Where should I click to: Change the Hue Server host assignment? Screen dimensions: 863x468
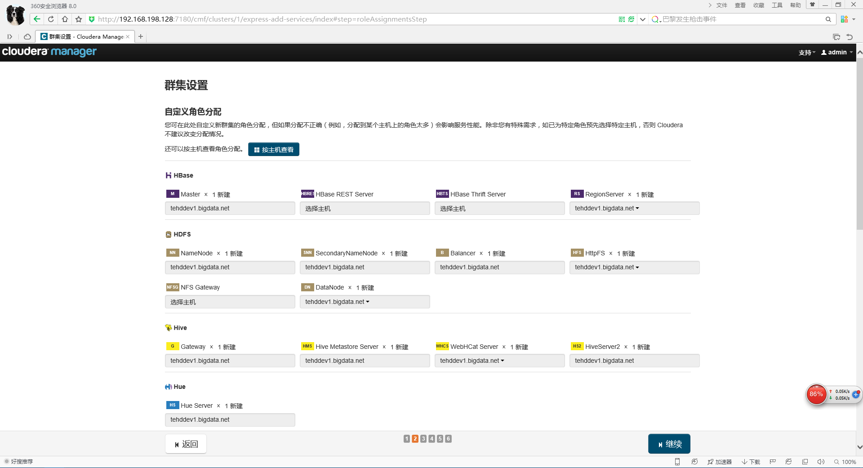pos(230,419)
